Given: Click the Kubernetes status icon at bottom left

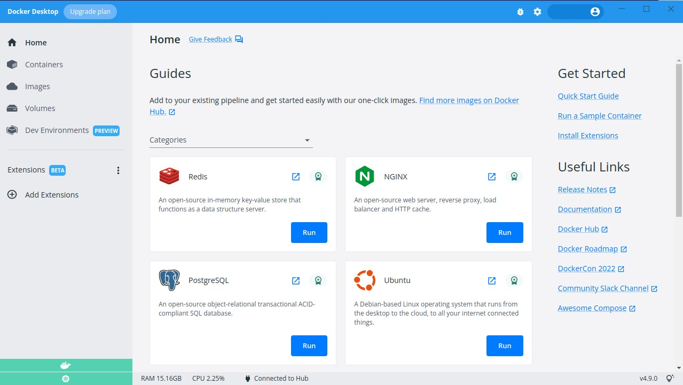Looking at the screenshot, I should pyautogui.click(x=66, y=379).
